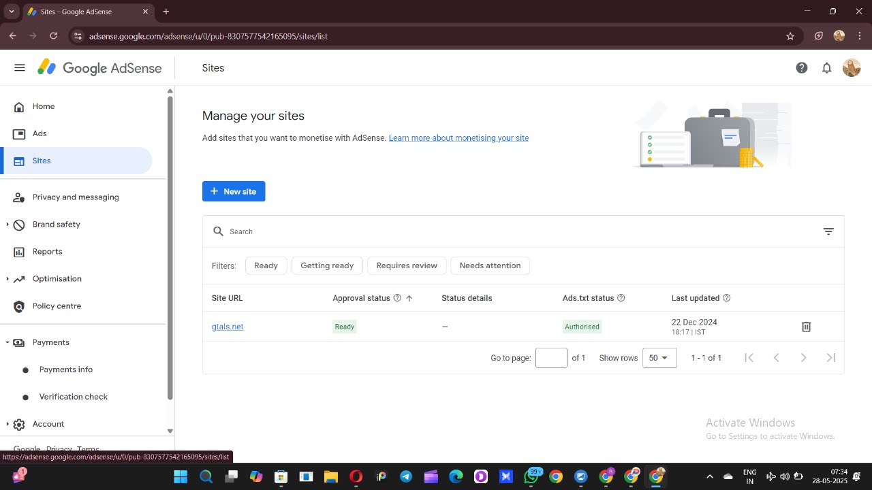Image resolution: width=872 pixels, height=490 pixels.
Task: Bookmark this page with star icon
Action: (x=790, y=36)
